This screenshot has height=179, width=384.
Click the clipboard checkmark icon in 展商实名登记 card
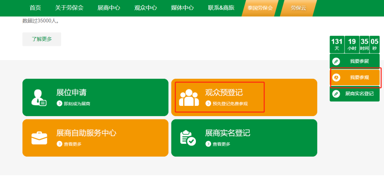(188, 138)
